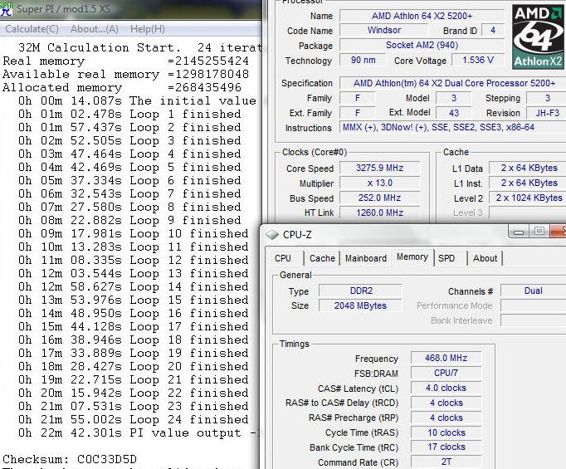Click the FSB:DRAM value CPU/7
The height and width of the screenshot is (469, 566).
pos(446,373)
